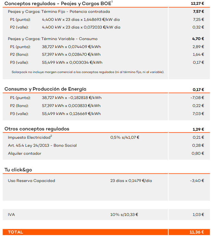Click the IVA row label
The width and height of the screenshot is (214, 238).
pyautogui.click(x=12, y=215)
